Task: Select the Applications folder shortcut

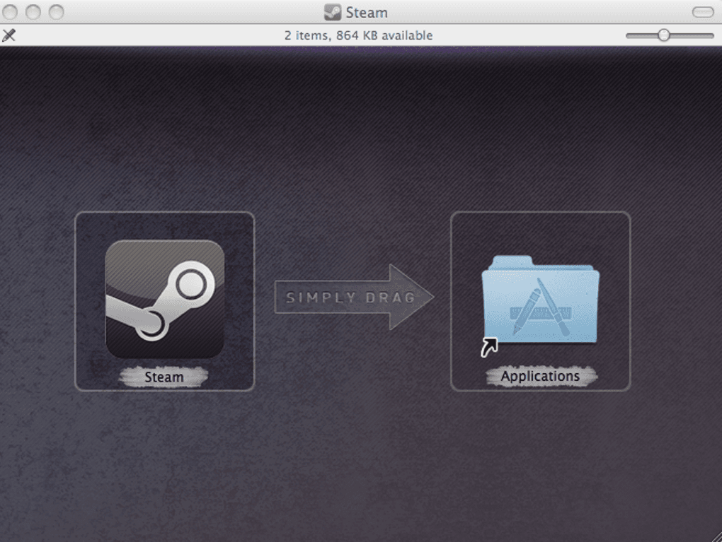Action: tap(540, 305)
